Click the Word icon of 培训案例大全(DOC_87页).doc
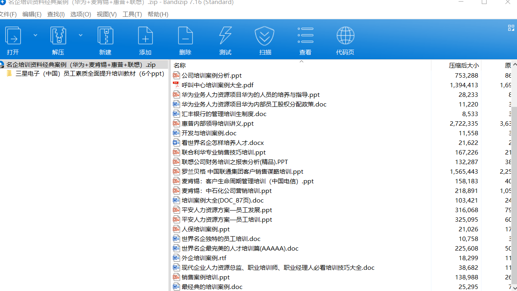 (176, 200)
